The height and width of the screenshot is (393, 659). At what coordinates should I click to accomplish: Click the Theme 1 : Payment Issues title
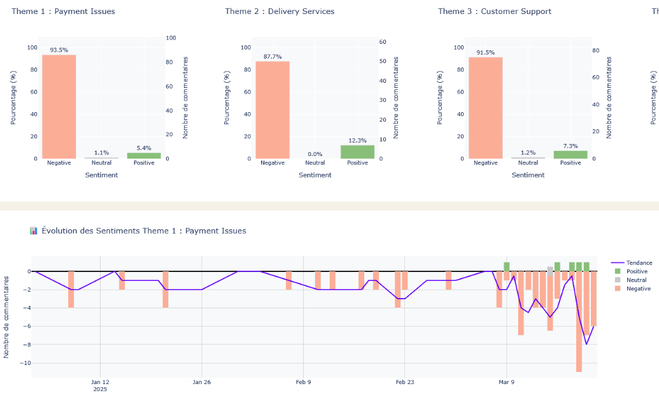point(63,11)
